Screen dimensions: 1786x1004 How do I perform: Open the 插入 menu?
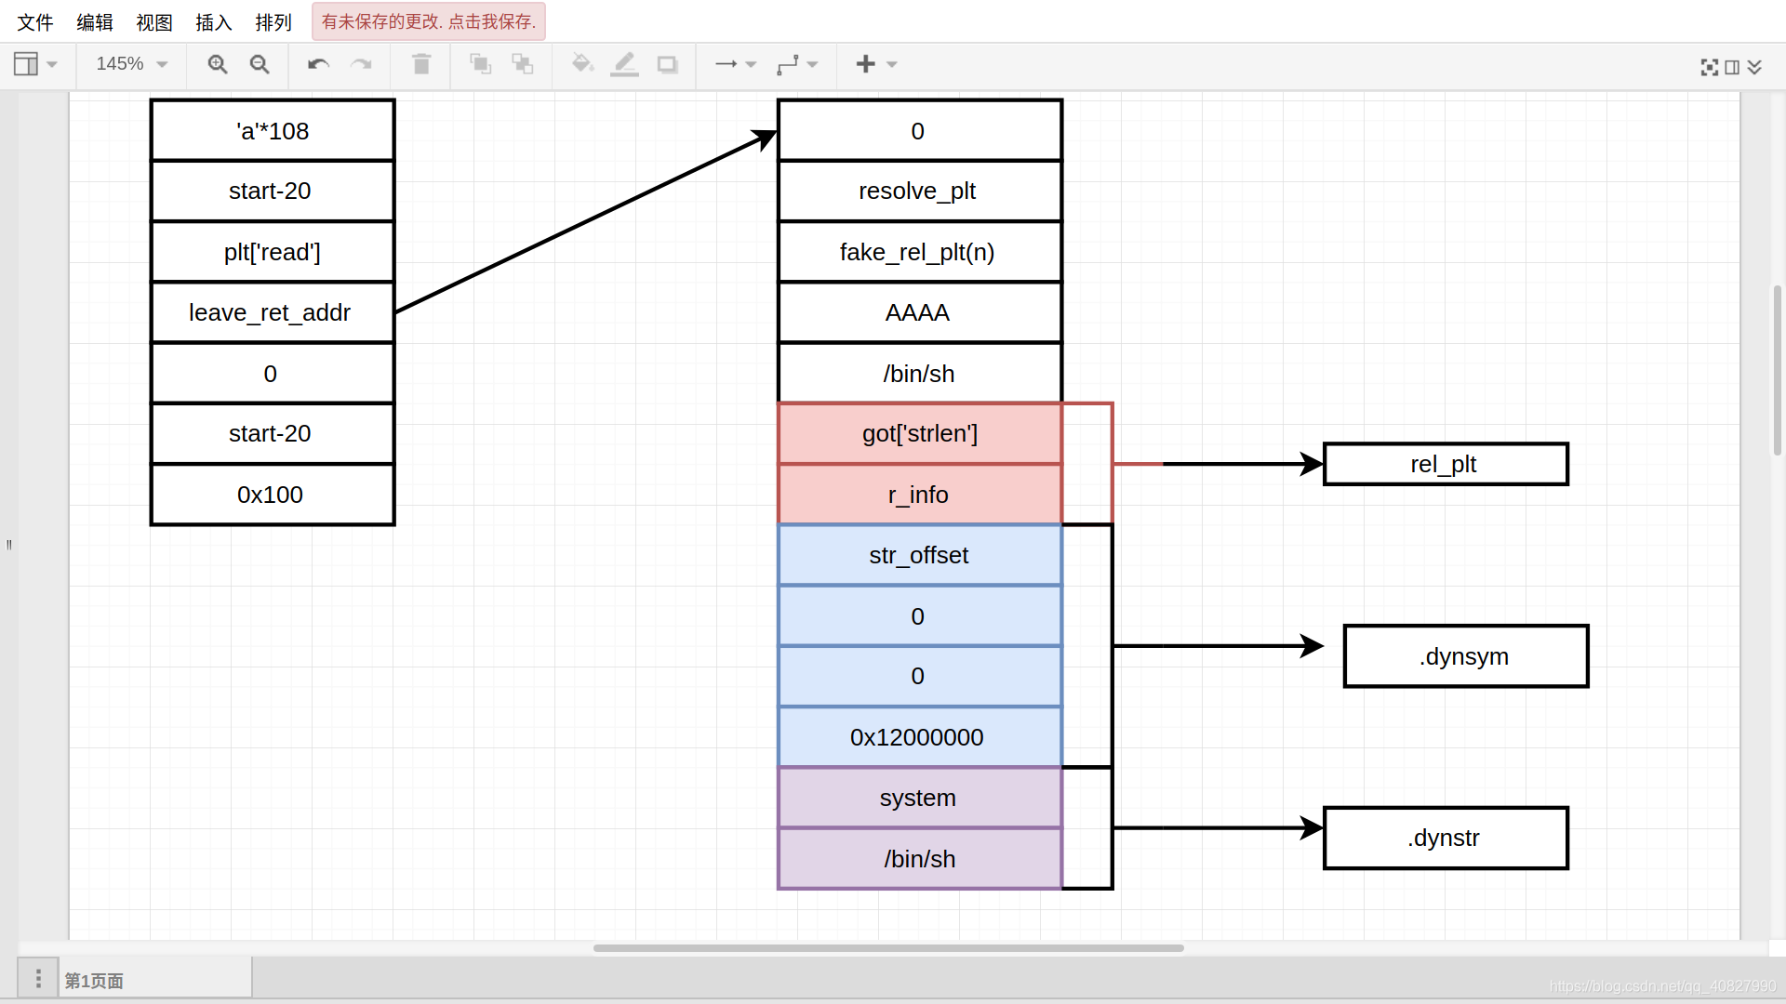click(x=214, y=22)
